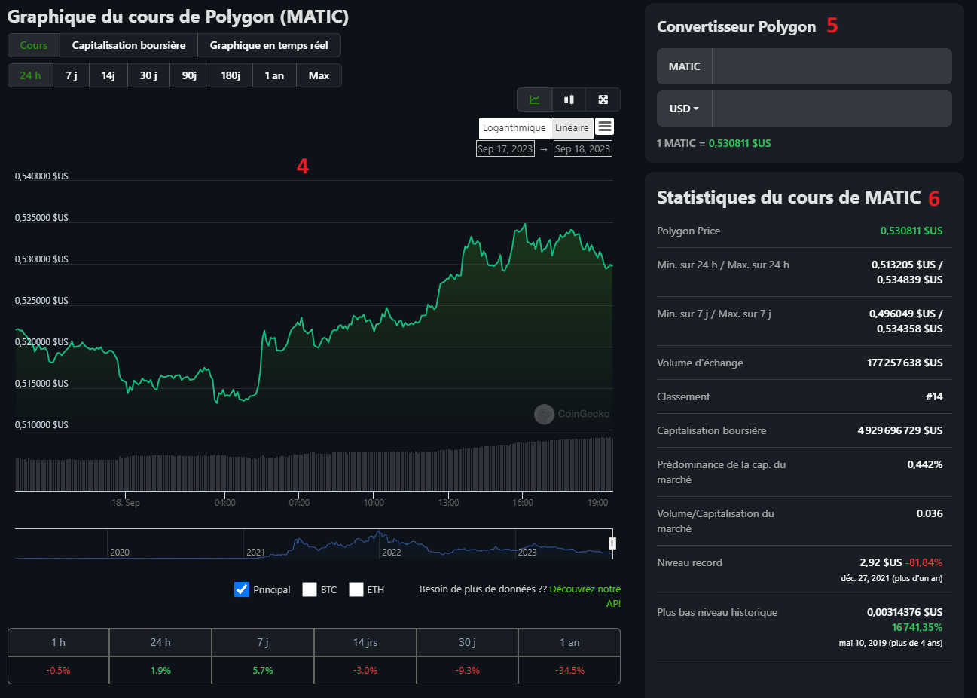Click the Classement row label
The width and height of the screenshot is (977, 698).
tap(683, 396)
